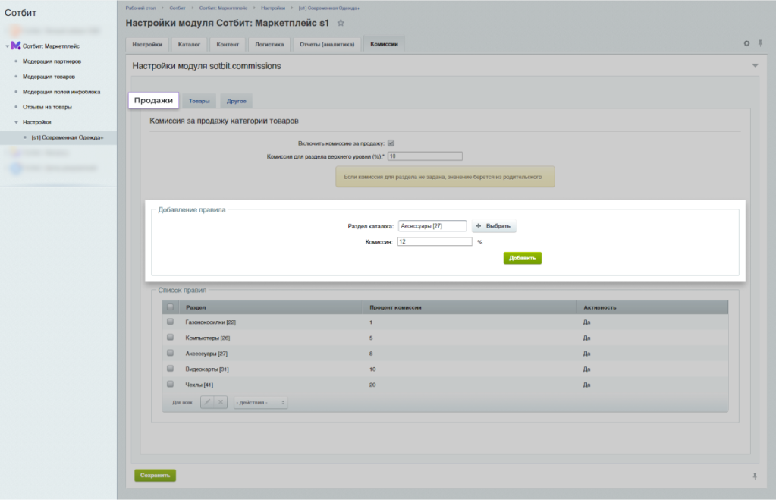Click the Чехлы [41] row name

[199, 385]
